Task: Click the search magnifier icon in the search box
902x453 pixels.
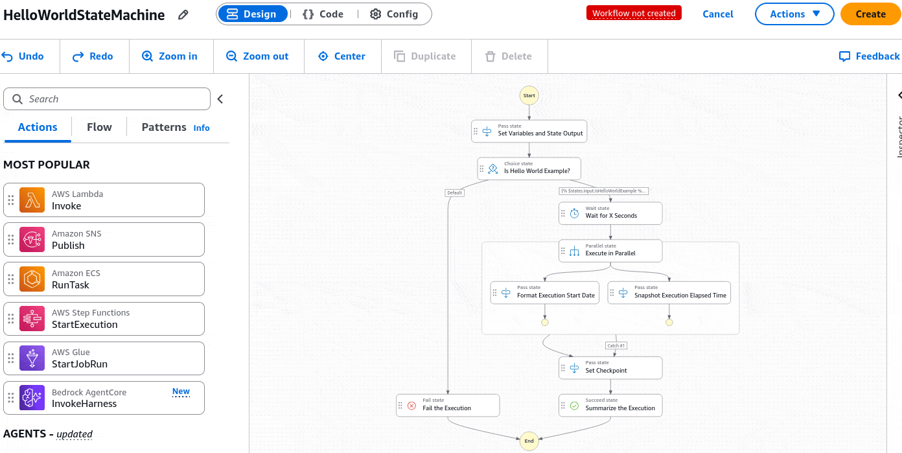Action: click(17, 99)
